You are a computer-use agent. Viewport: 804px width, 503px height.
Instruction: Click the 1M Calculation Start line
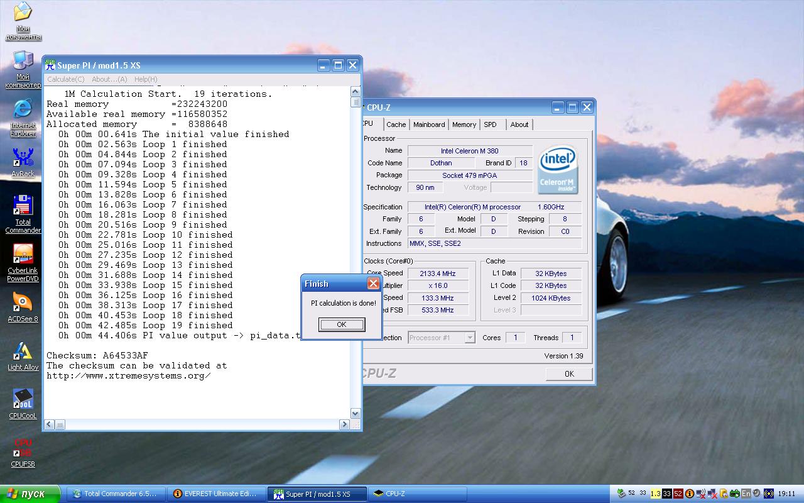pyautogui.click(x=168, y=94)
